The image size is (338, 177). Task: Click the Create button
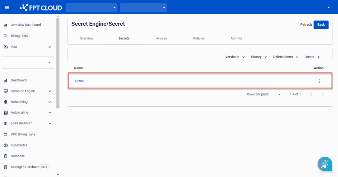tap(312, 57)
